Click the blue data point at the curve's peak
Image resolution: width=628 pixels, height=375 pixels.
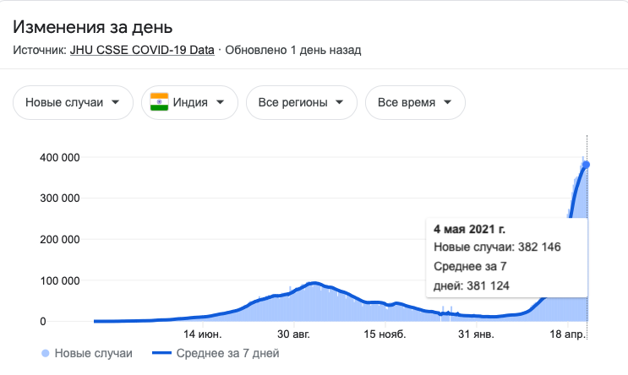[587, 165]
